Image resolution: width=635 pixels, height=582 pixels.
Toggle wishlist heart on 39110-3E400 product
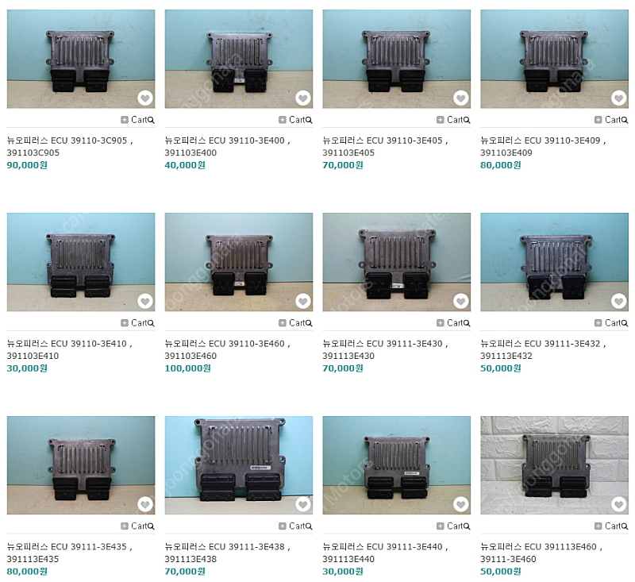pos(303,98)
